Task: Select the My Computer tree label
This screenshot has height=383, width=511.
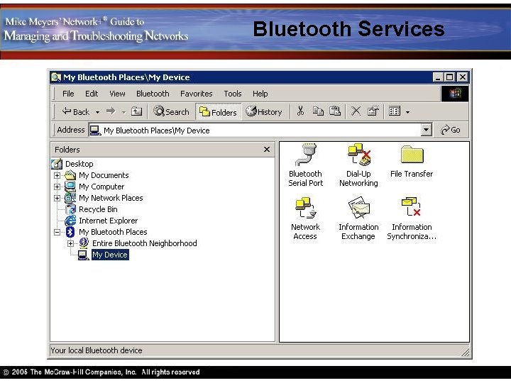Action: pos(101,187)
